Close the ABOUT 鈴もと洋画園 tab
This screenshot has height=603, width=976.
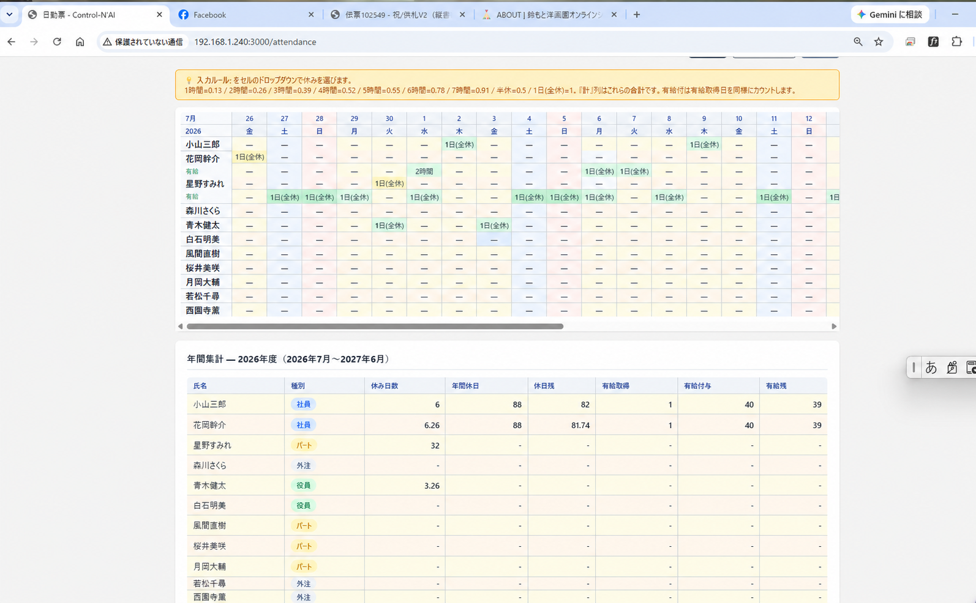[614, 15]
